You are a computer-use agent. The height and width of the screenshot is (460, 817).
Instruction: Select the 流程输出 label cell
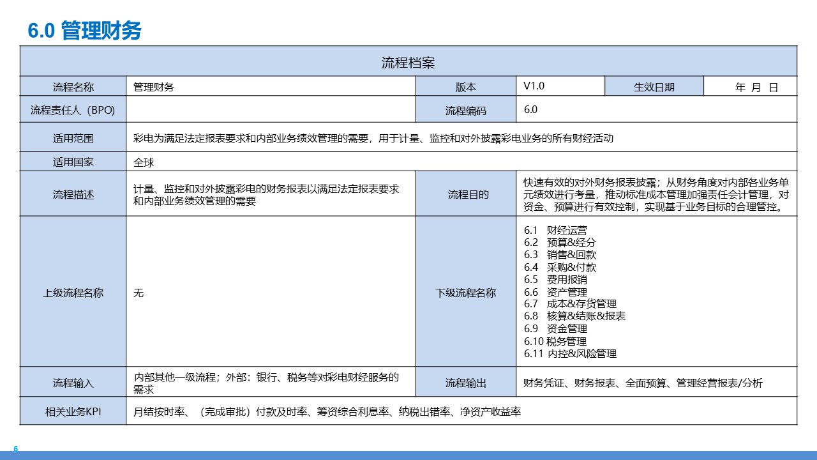pyautogui.click(x=466, y=383)
